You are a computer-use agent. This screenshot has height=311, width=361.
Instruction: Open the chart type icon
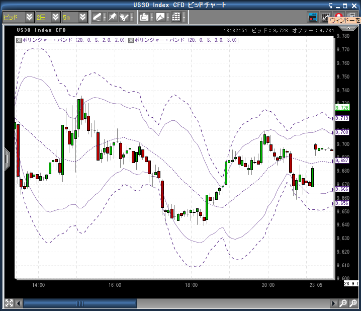pos(160,17)
